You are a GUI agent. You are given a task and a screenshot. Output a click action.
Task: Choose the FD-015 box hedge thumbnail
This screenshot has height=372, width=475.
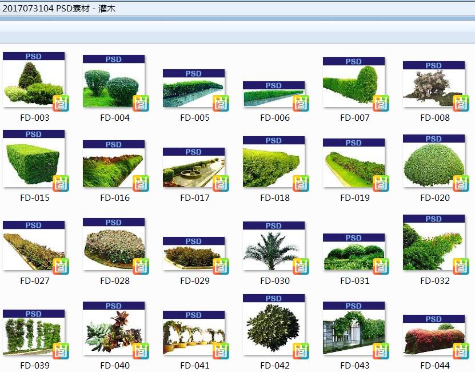pyautogui.click(x=34, y=159)
